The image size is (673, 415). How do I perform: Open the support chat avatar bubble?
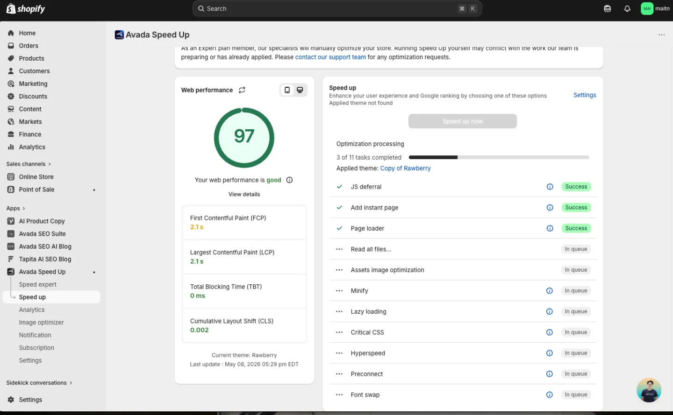pyautogui.click(x=649, y=390)
